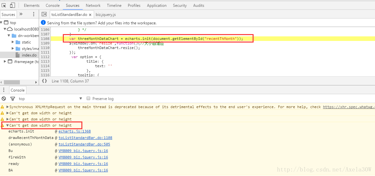Switch to the Console panel tab

coord(53,5)
